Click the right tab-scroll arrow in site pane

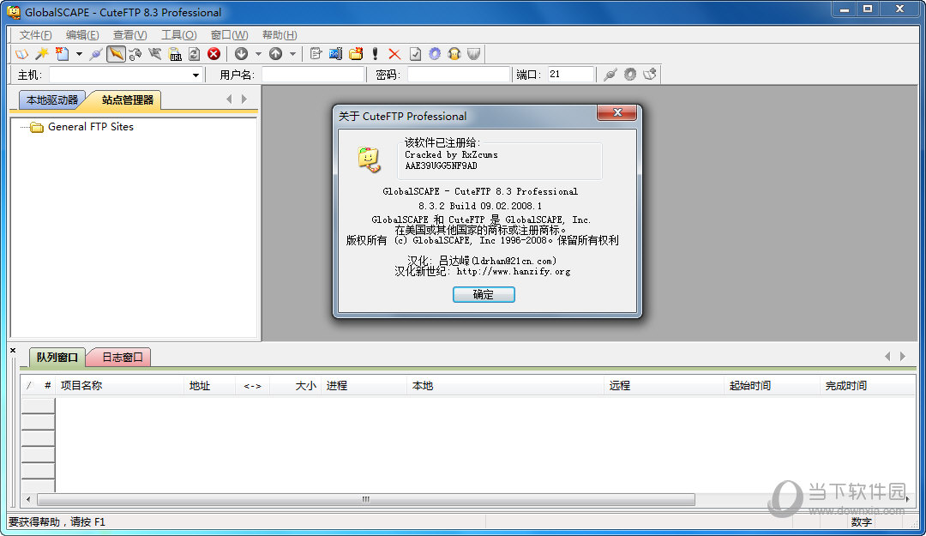(x=244, y=99)
